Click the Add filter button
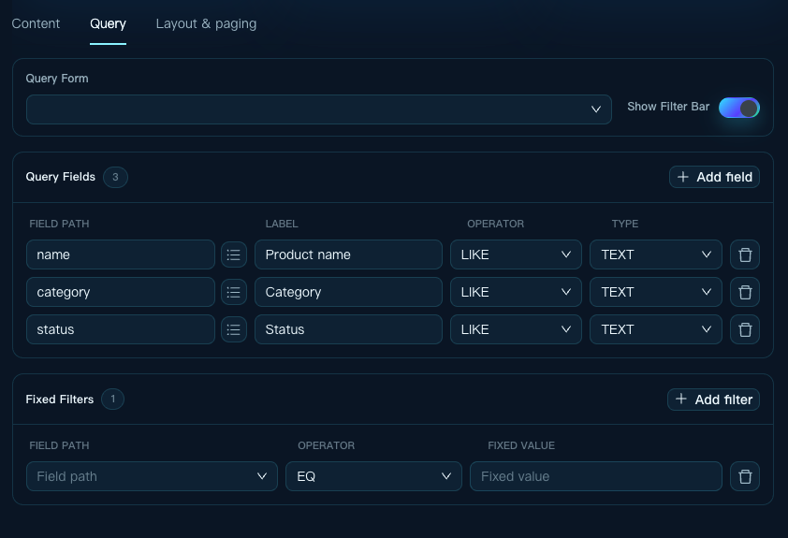The height and width of the screenshot is (538, 788). pyautogui.click(x=713, y=400)
